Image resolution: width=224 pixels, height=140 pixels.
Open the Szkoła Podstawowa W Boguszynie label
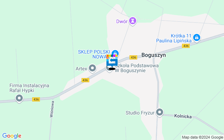(137, 68)
